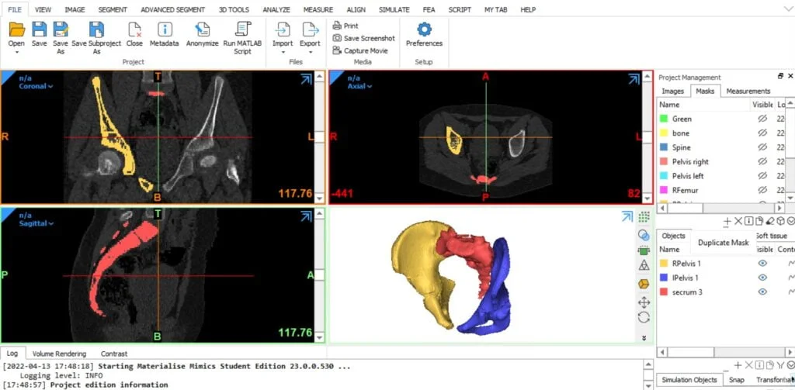Screen dimensions: 795x390
Task: Click the Save project icon
Action: coord(39,29)
